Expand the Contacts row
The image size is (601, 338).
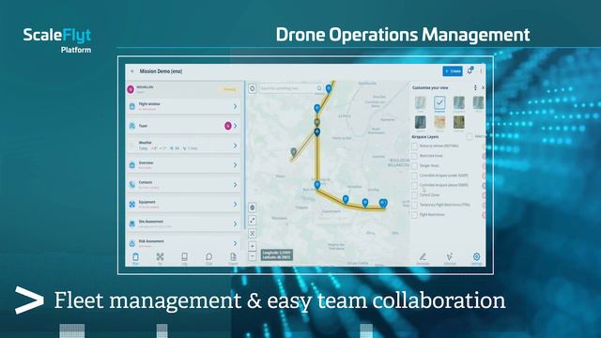click(x=184, y=184)
